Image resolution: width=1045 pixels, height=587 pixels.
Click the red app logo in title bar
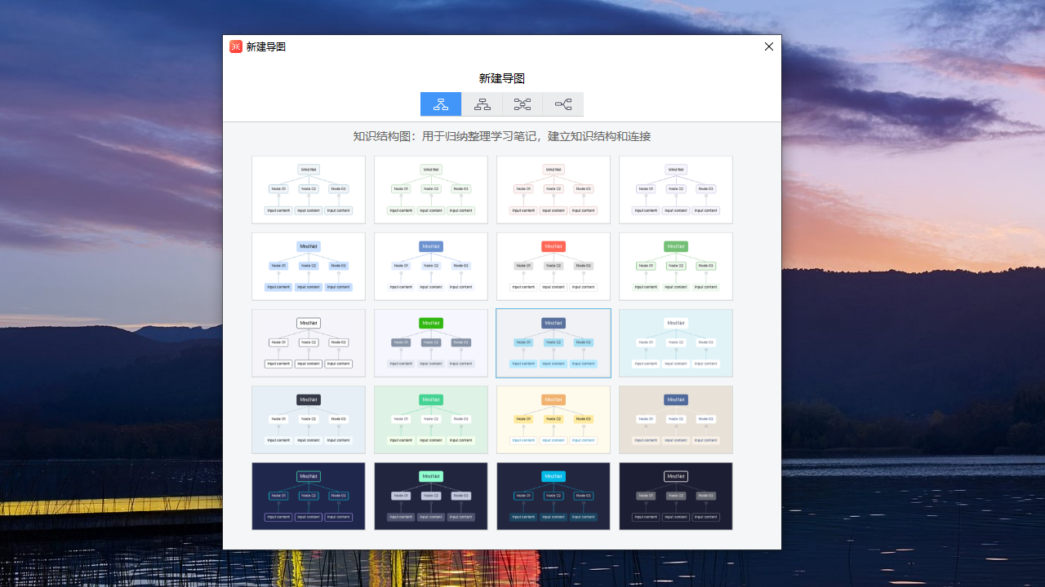(236, 46)
